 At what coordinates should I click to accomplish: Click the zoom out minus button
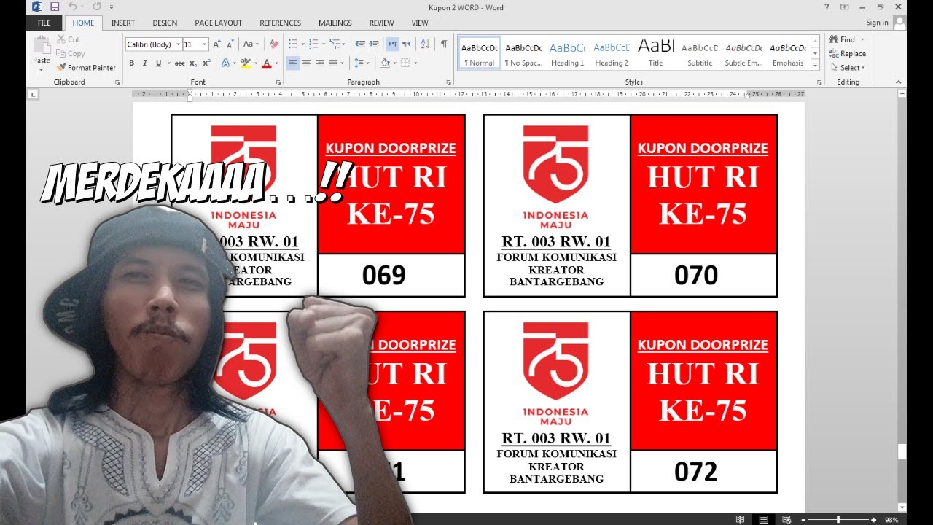(x=803, y=520)
